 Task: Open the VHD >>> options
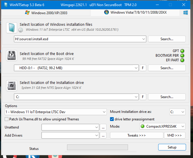pyautogui.click(x=174, y=135)
